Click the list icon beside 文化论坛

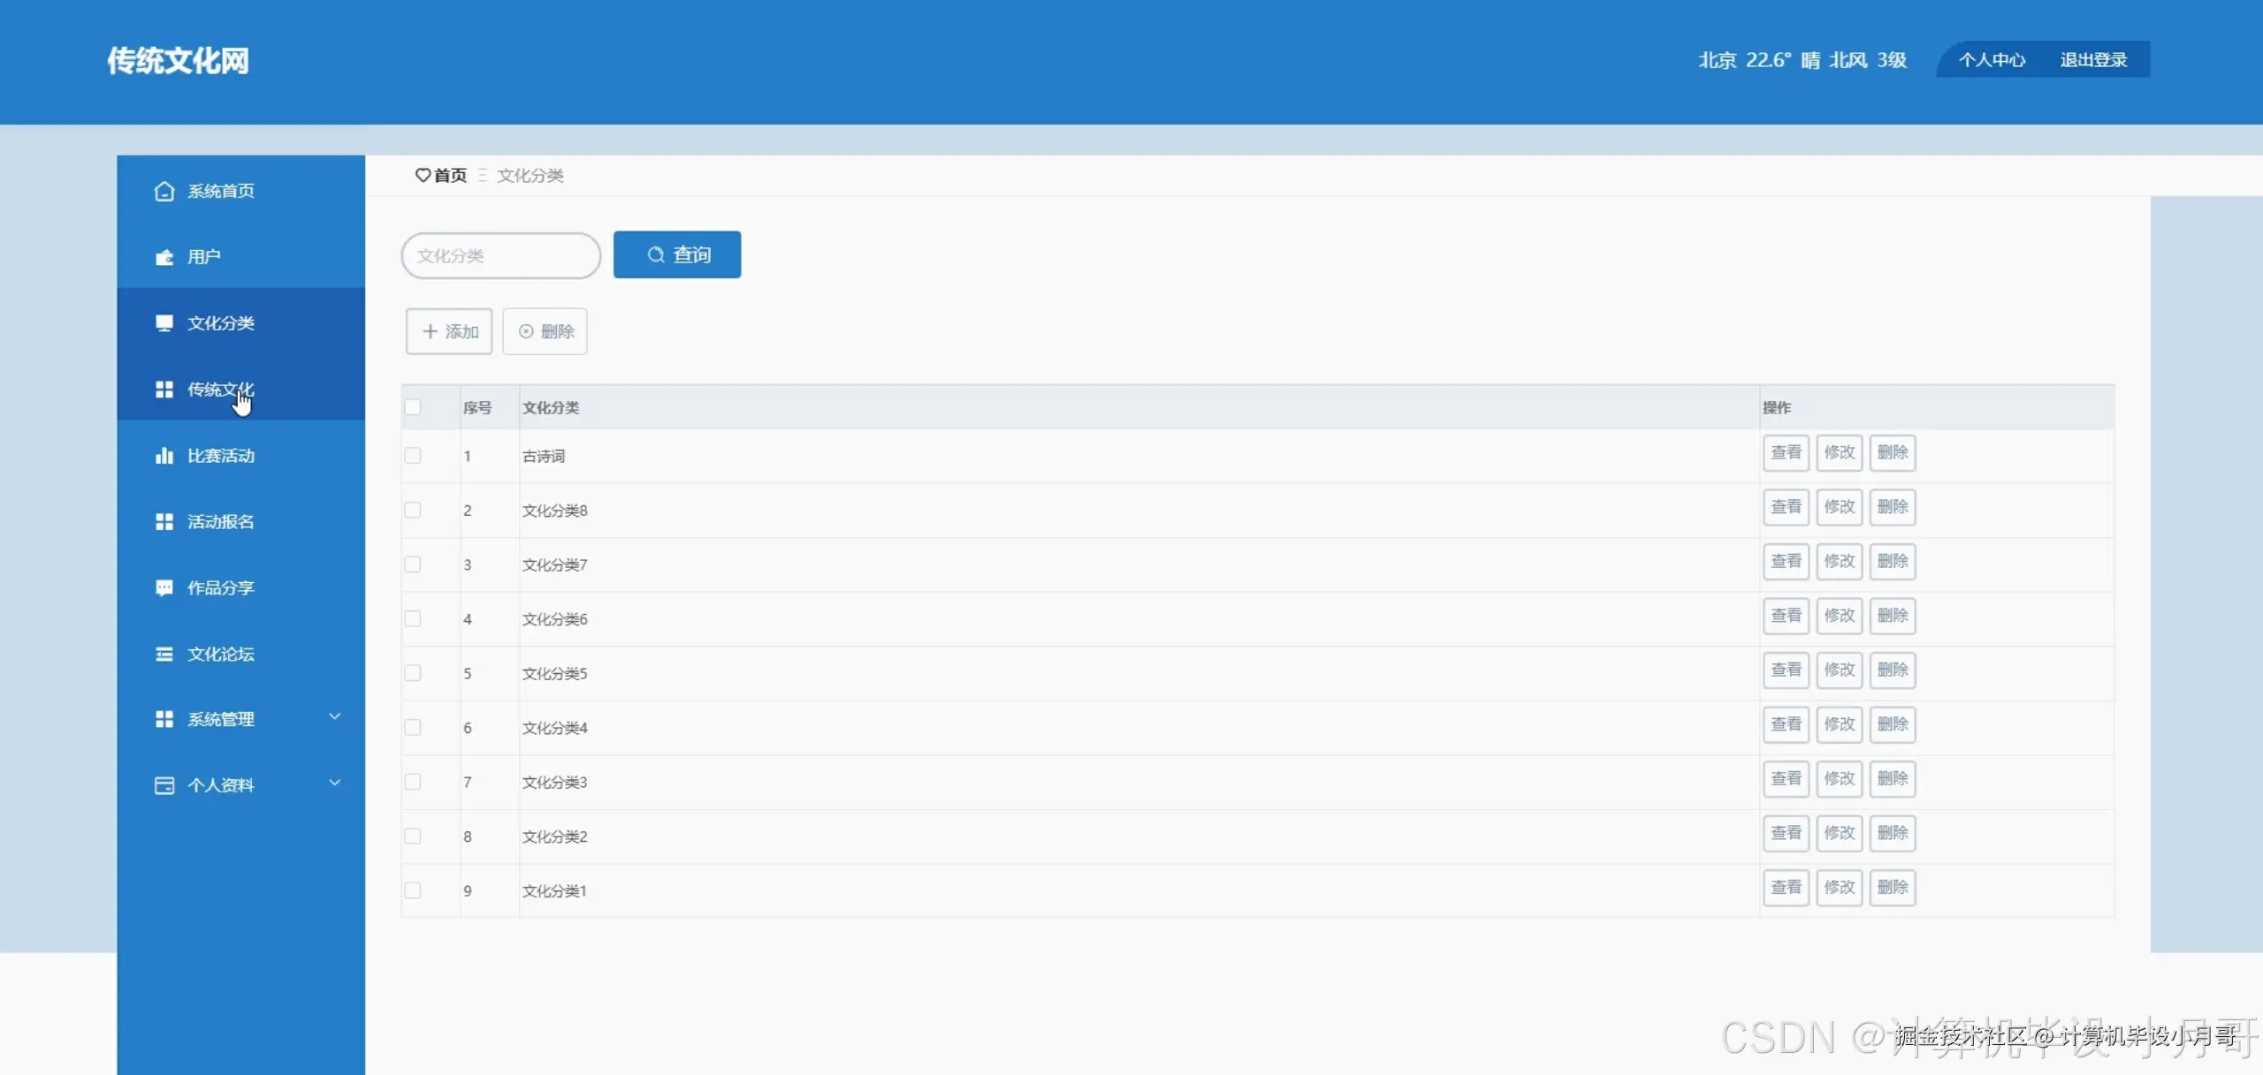[164, 655]
